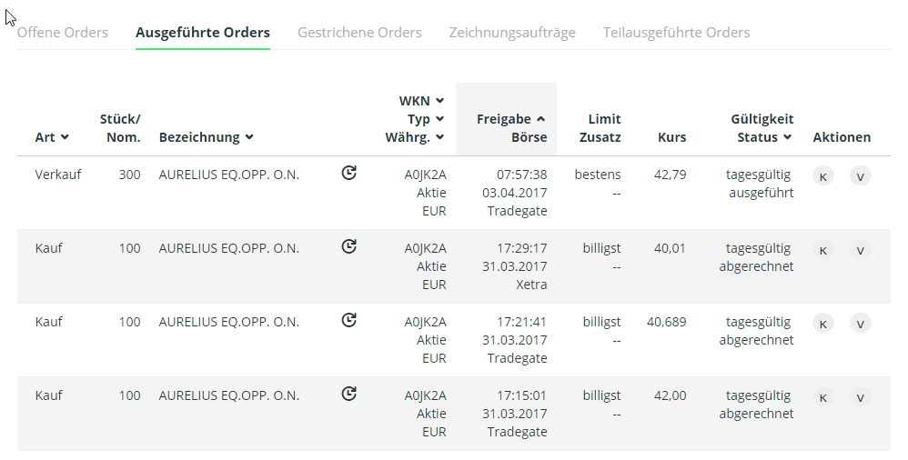Image resolution: width=908 pixels, height=460 pixels.
Task: Sort by Status column header
Action: coord(761,137)
